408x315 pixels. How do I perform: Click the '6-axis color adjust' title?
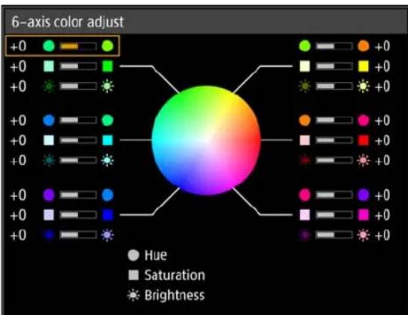point(68,22)
